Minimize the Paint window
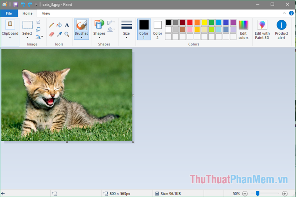 (x=258, y=4)
